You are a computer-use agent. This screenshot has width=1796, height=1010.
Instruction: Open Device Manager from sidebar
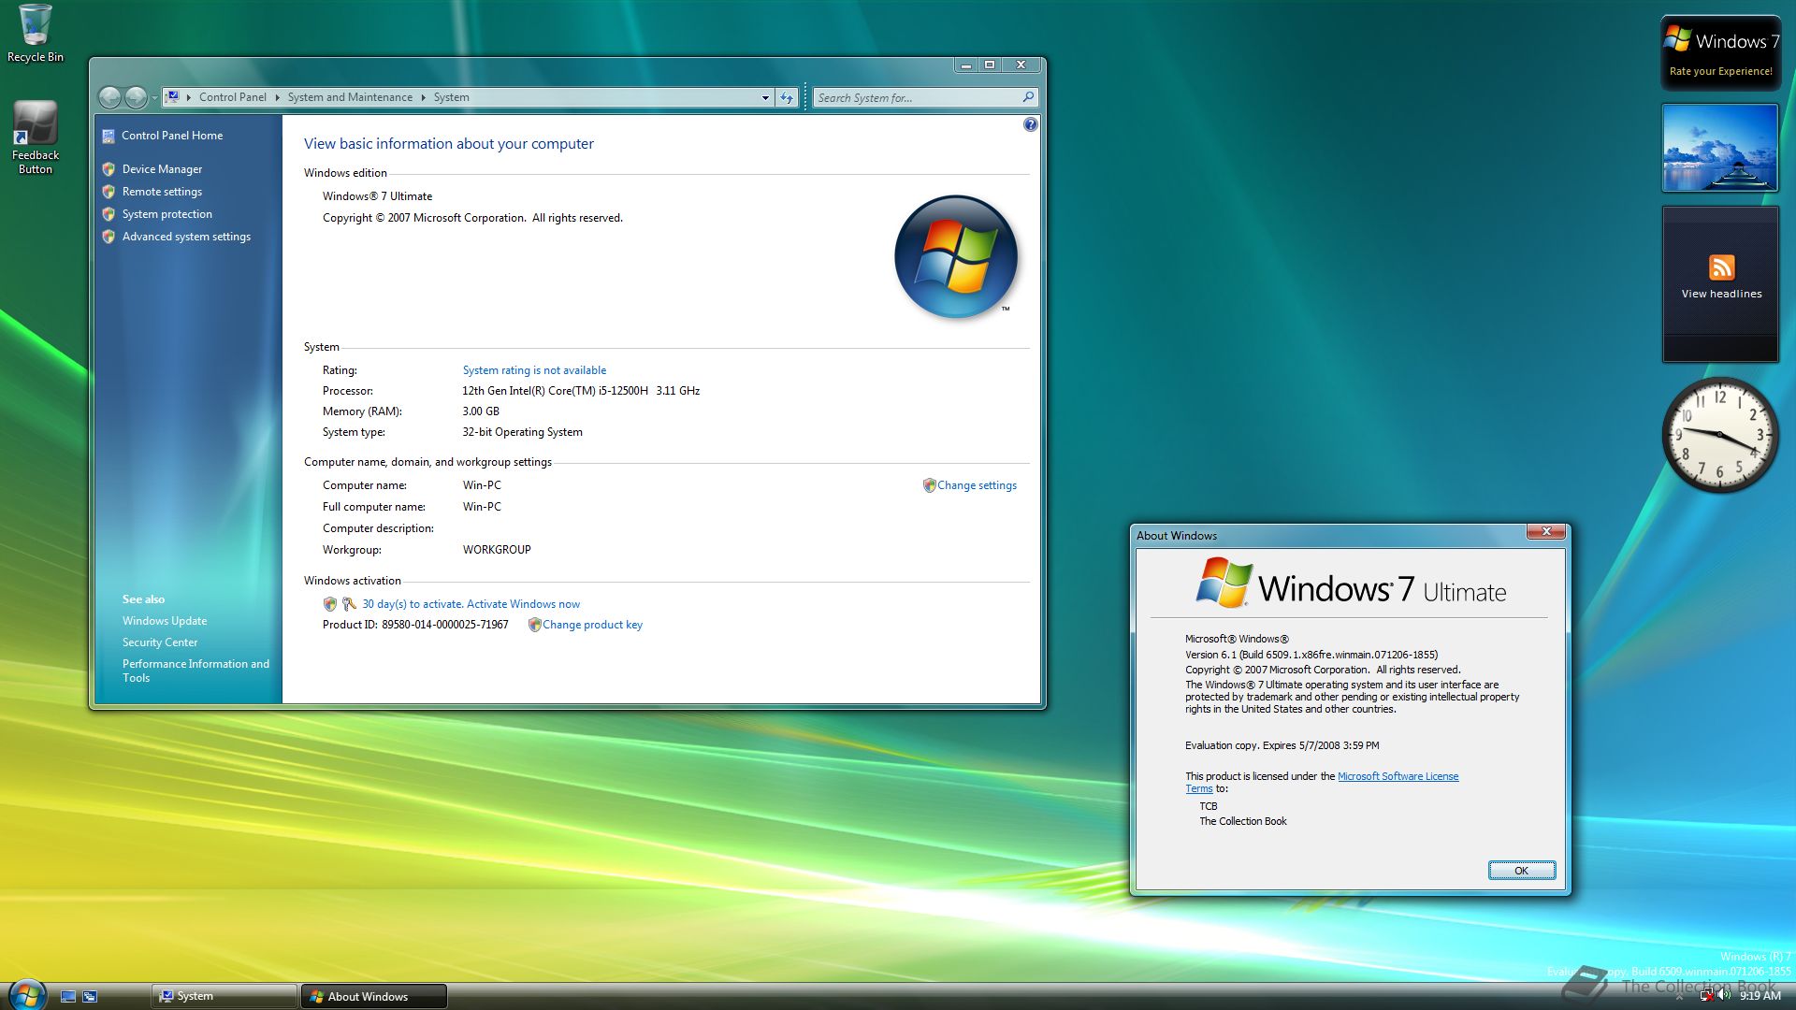point(162,169)
